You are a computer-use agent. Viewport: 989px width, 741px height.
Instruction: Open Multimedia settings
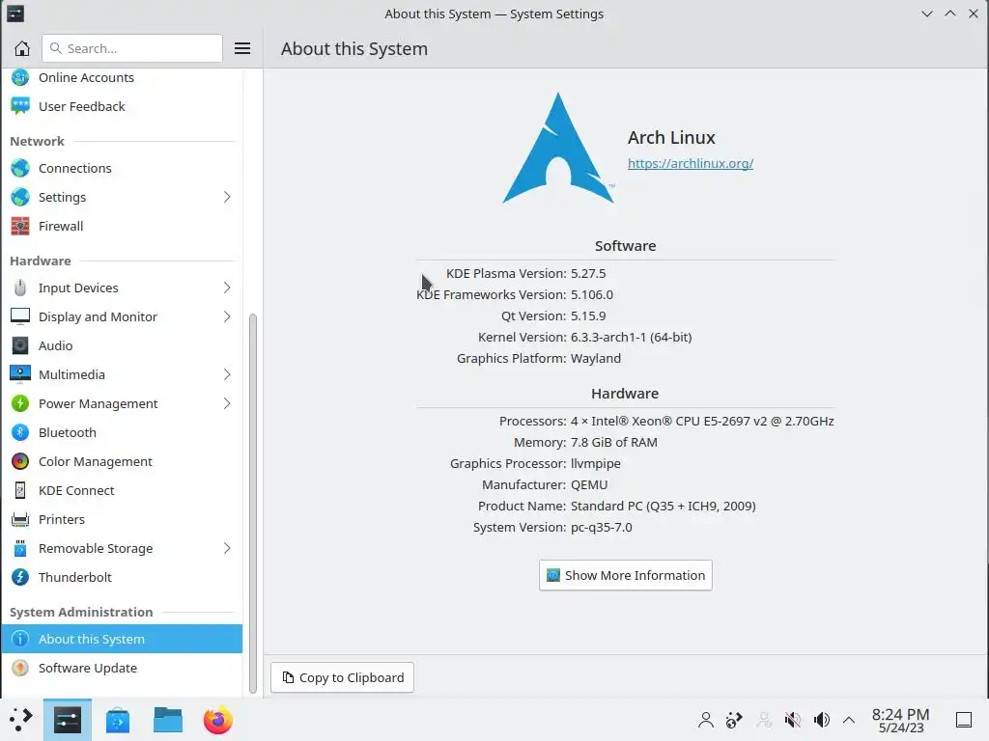122,375
